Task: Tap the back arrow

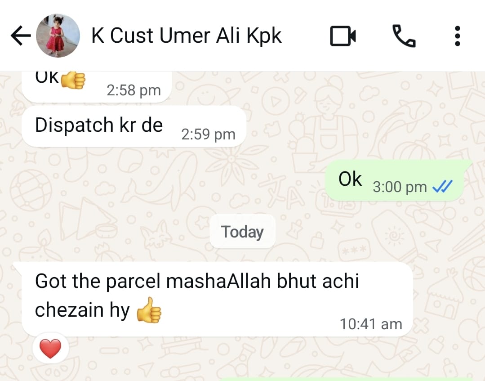Action: pyautogui.click(x=21, y=36)
